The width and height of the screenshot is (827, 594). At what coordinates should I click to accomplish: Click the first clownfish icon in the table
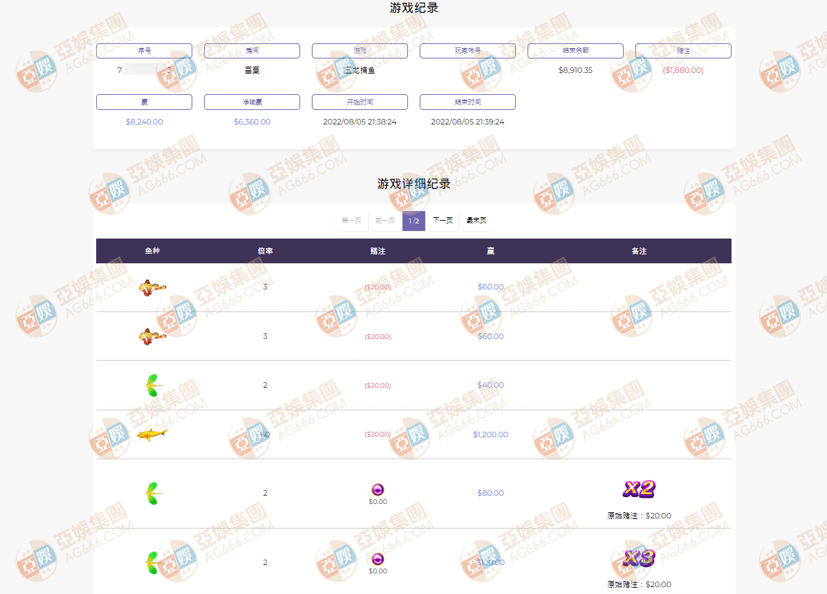pos(152,287)
